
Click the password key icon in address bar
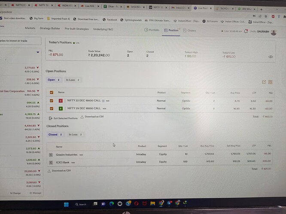tap(254, 16)
